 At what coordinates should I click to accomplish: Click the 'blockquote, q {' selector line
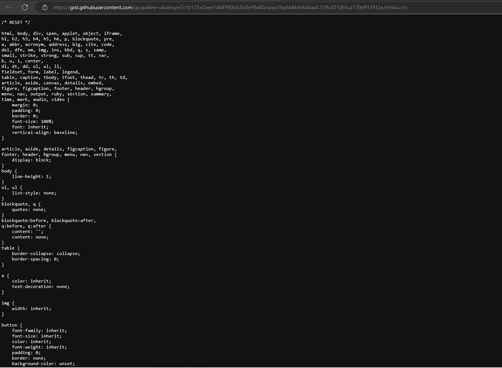pos(21,204)
